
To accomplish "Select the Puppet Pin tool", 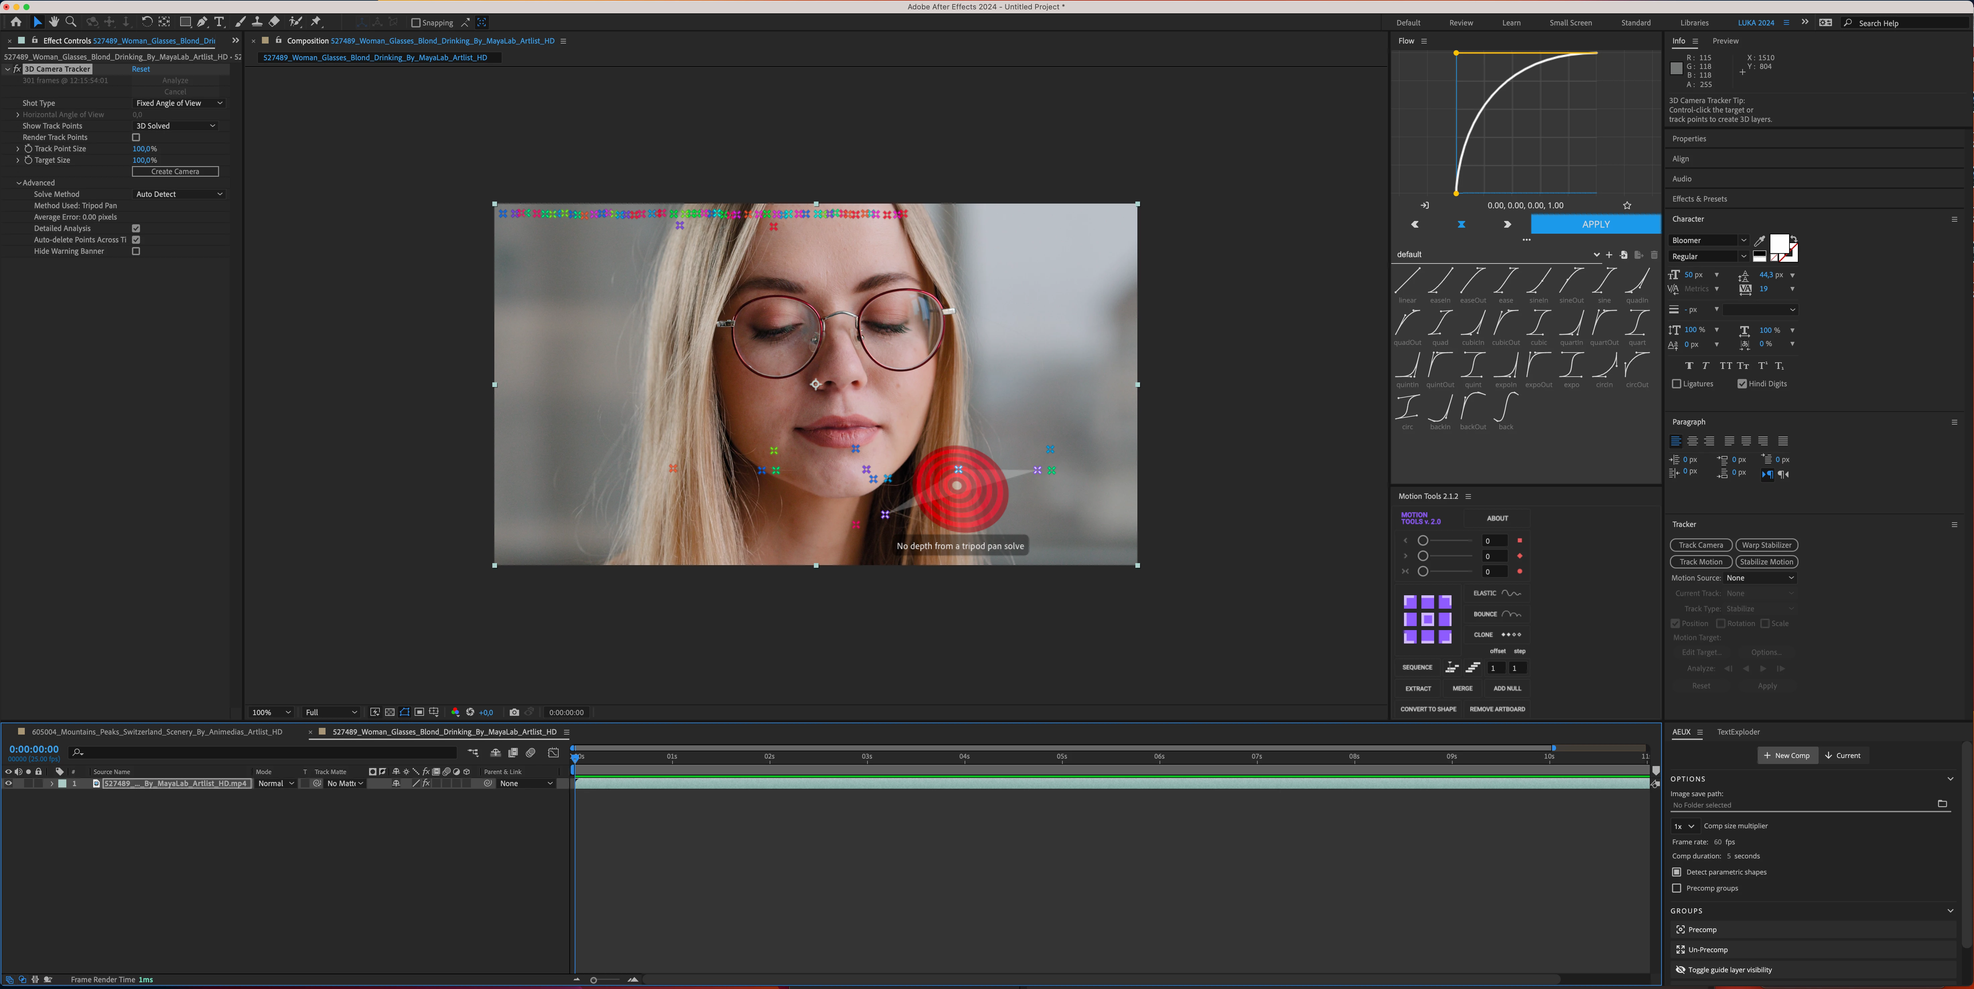I will (316, 22).
